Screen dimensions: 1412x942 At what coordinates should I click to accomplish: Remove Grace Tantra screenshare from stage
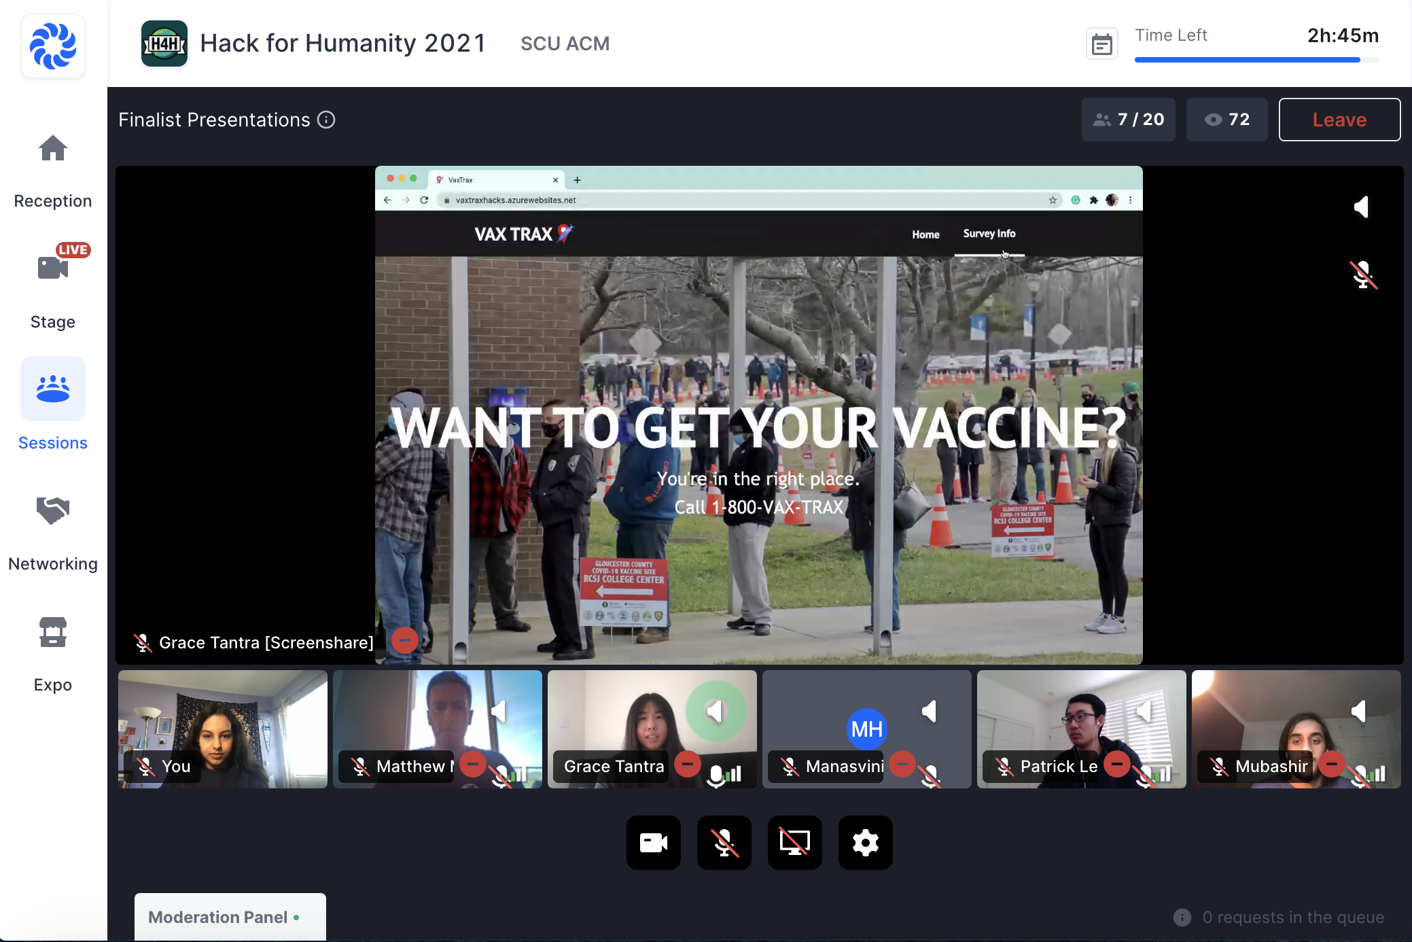tap(404, 640)
